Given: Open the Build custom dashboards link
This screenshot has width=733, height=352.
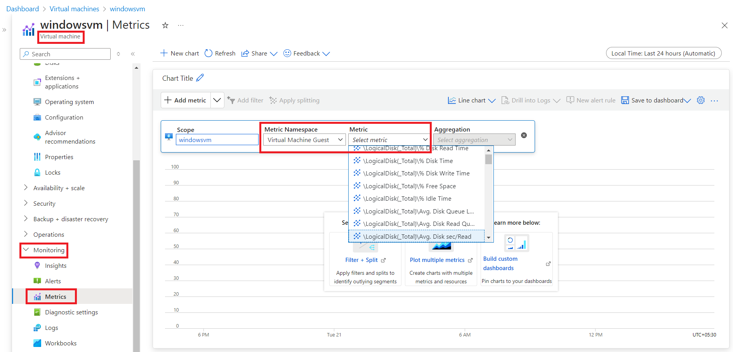Looking at the screenshot, I should pos(500,264).
